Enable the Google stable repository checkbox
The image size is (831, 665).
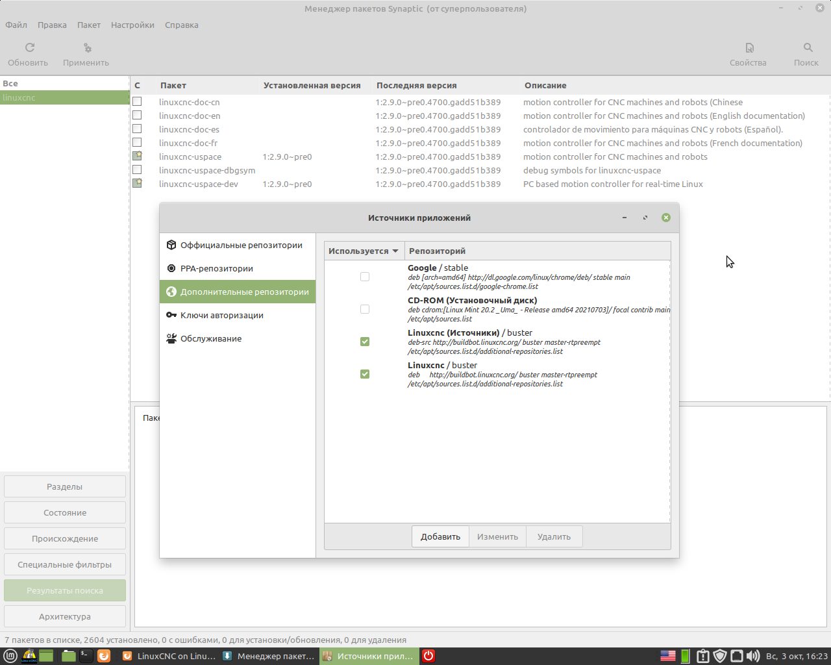[x=365, y=277]
